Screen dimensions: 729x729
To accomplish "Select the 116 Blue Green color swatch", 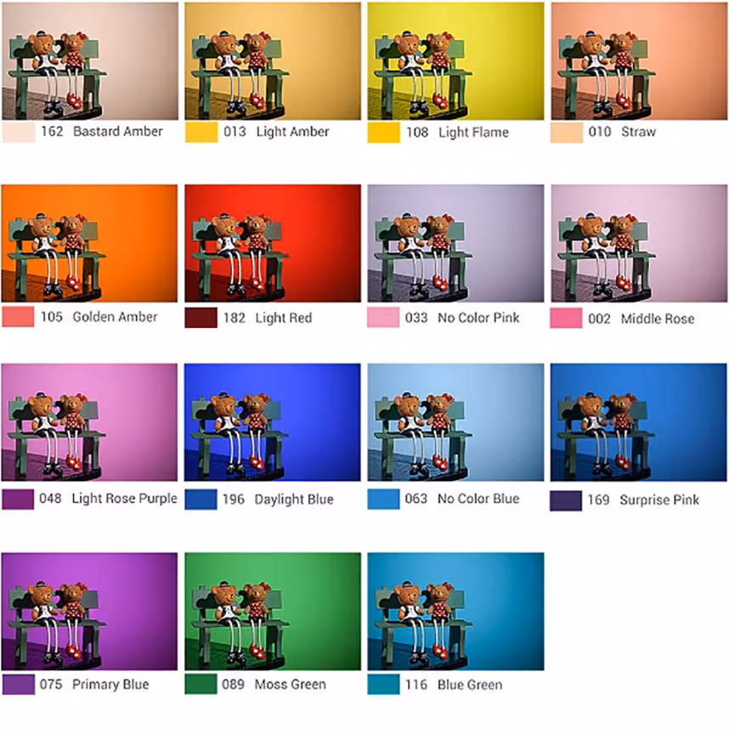I will pyautogui.click(x=383, y=684).
